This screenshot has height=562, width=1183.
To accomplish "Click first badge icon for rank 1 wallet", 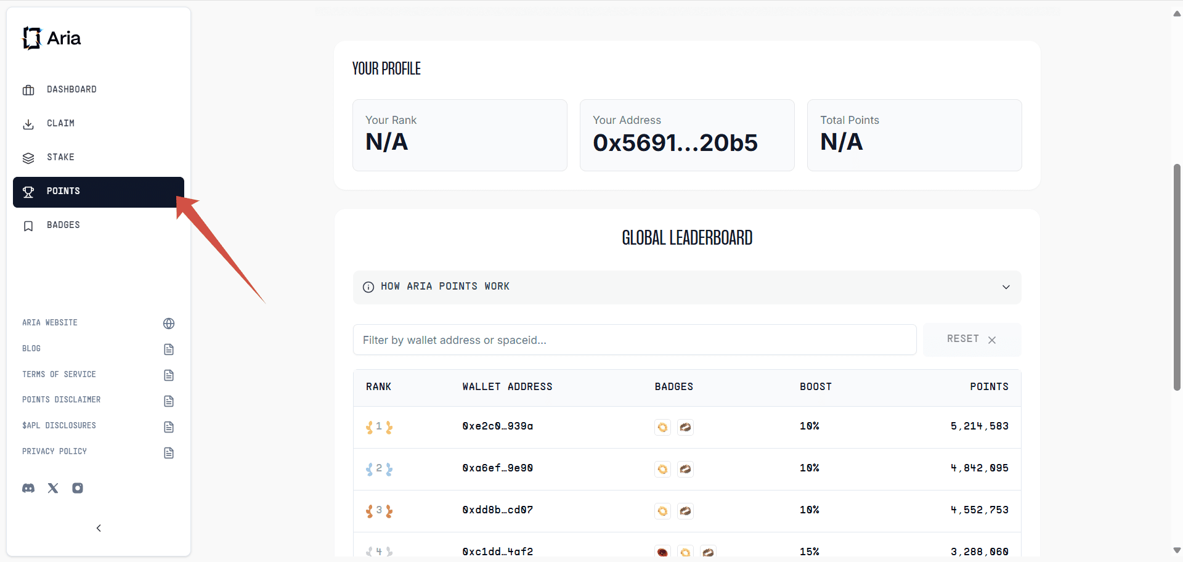I will pos(662,427).
